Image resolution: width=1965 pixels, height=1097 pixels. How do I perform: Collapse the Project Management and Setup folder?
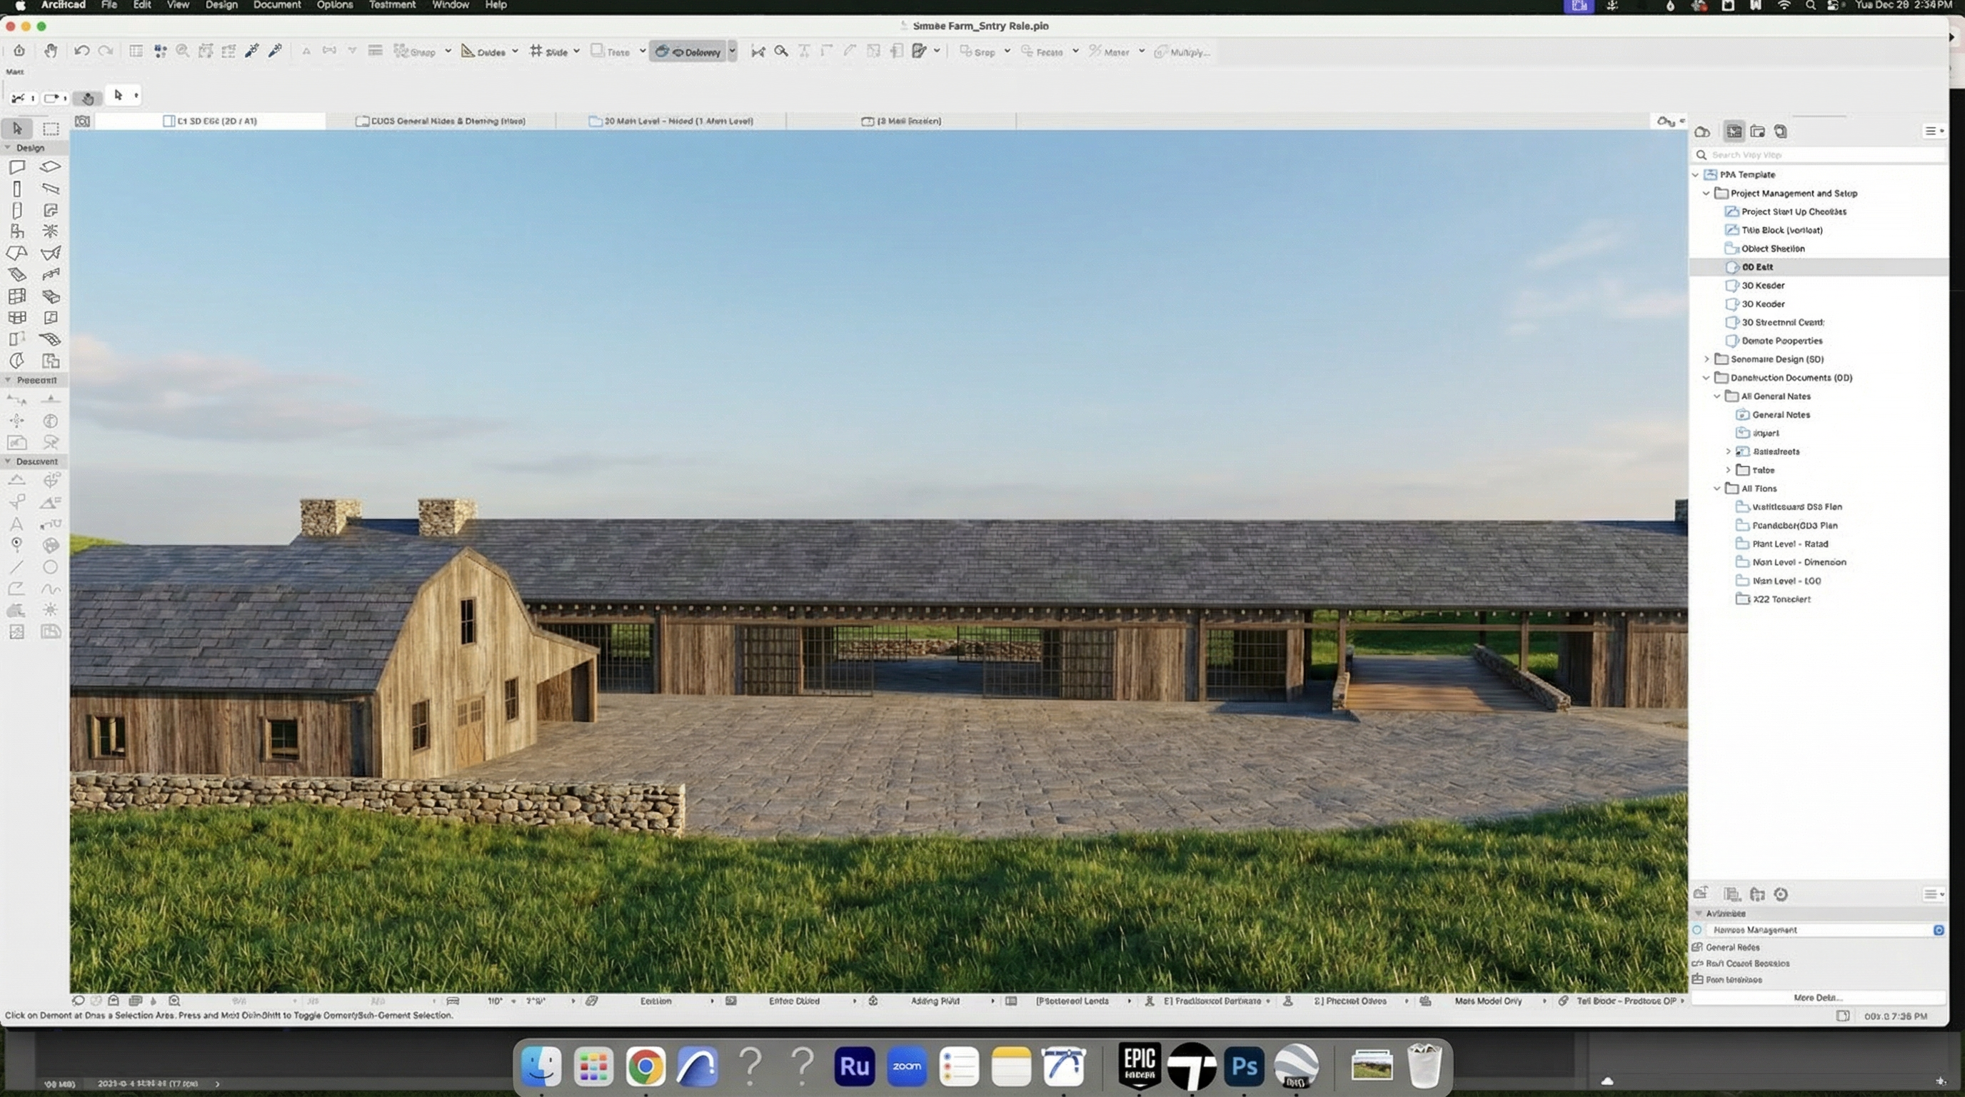[x=1707, y=193]
